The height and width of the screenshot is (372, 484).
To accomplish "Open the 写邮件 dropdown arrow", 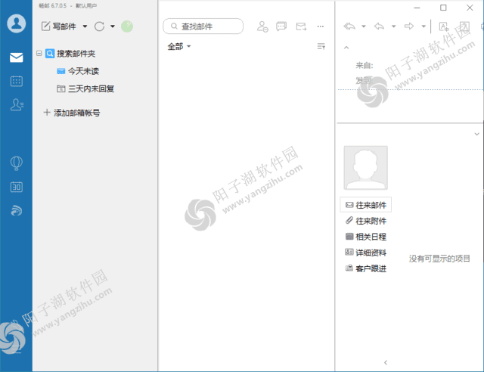I will pyautogui.click(x=85, y=26).
